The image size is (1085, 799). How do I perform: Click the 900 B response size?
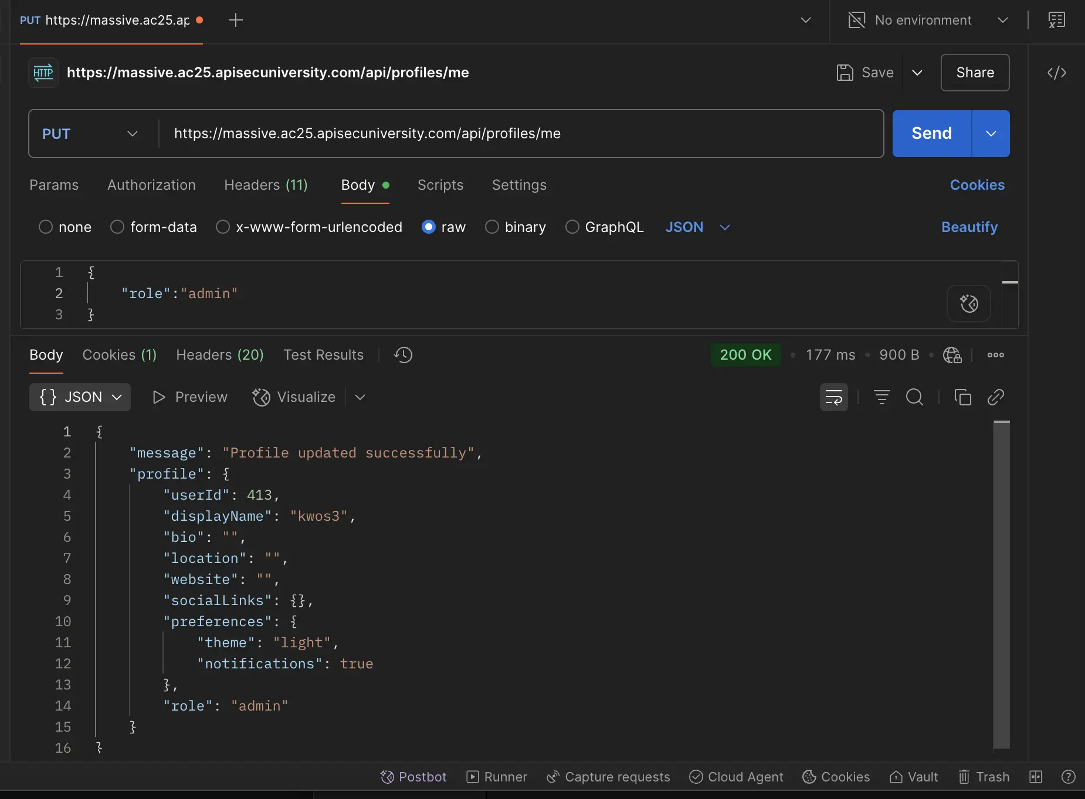click(899, 355)
